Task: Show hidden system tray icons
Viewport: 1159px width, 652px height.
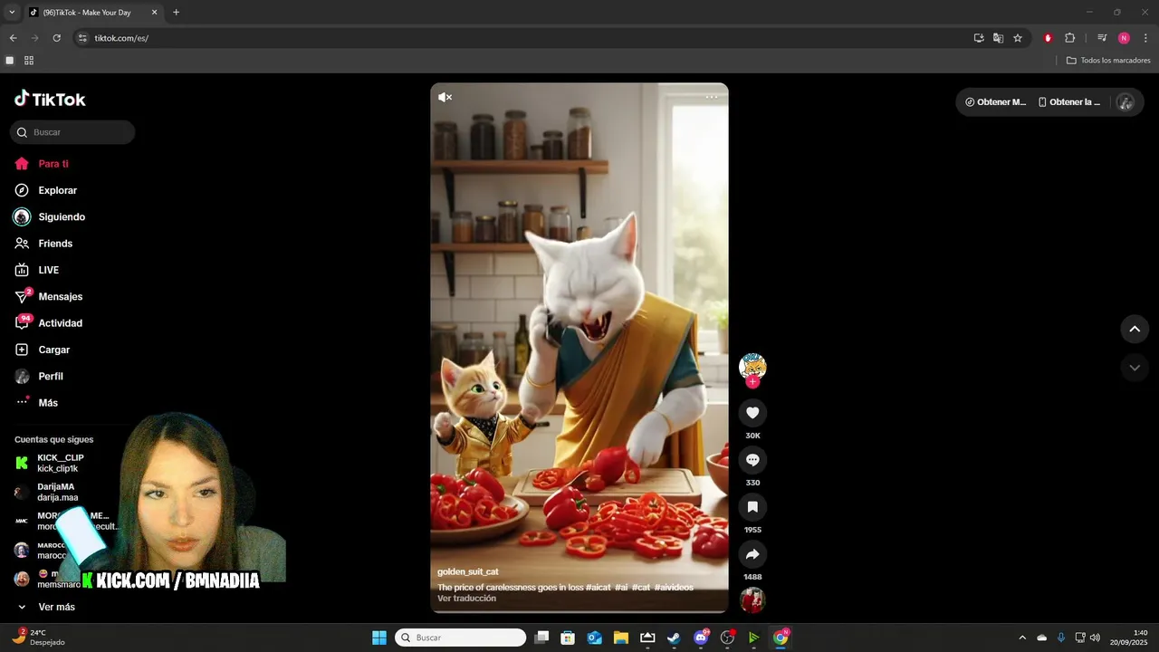Action: click(x=1022, y=638)
